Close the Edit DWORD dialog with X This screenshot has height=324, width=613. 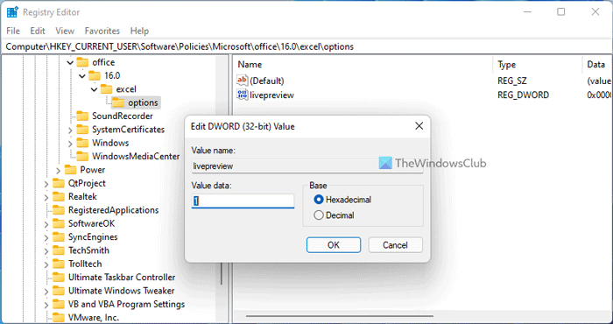pyautogui.click(x=419, y=126)
